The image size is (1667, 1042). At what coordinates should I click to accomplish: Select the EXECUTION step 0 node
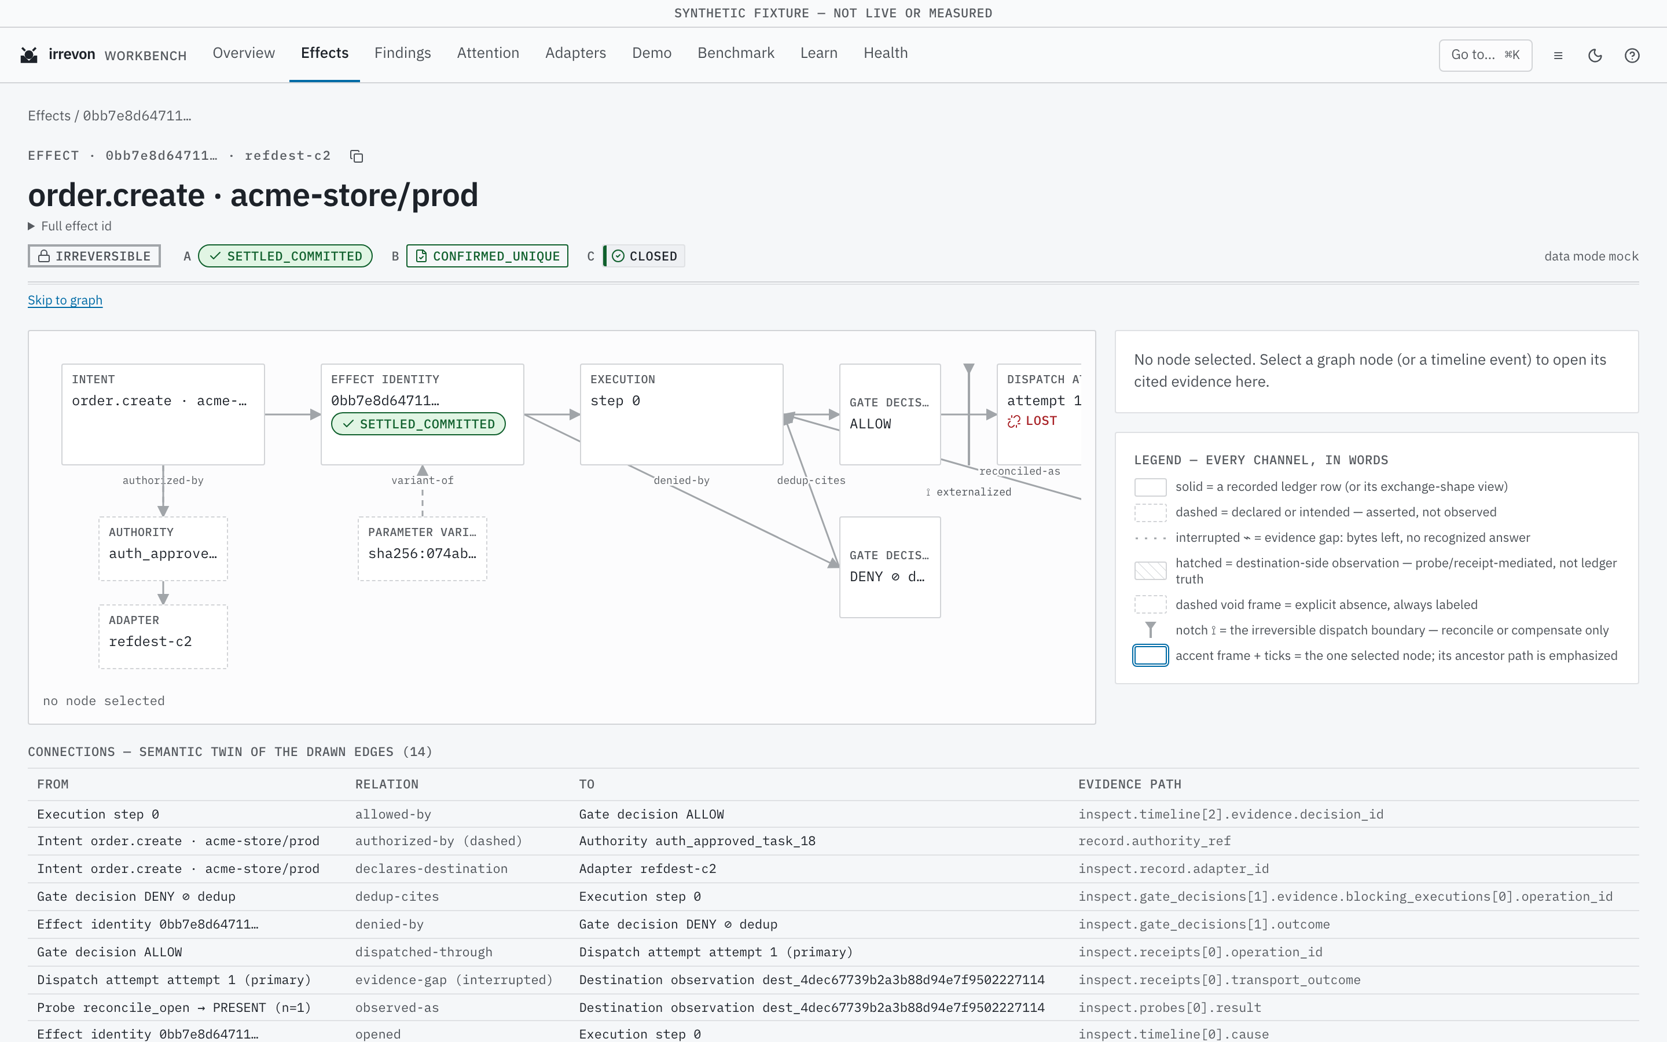pyautogui.click(x=681, y=414)
